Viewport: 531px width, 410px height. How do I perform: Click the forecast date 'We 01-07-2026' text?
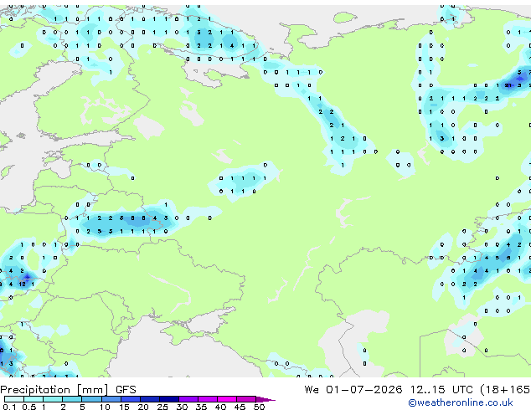[x=353, y=390]
